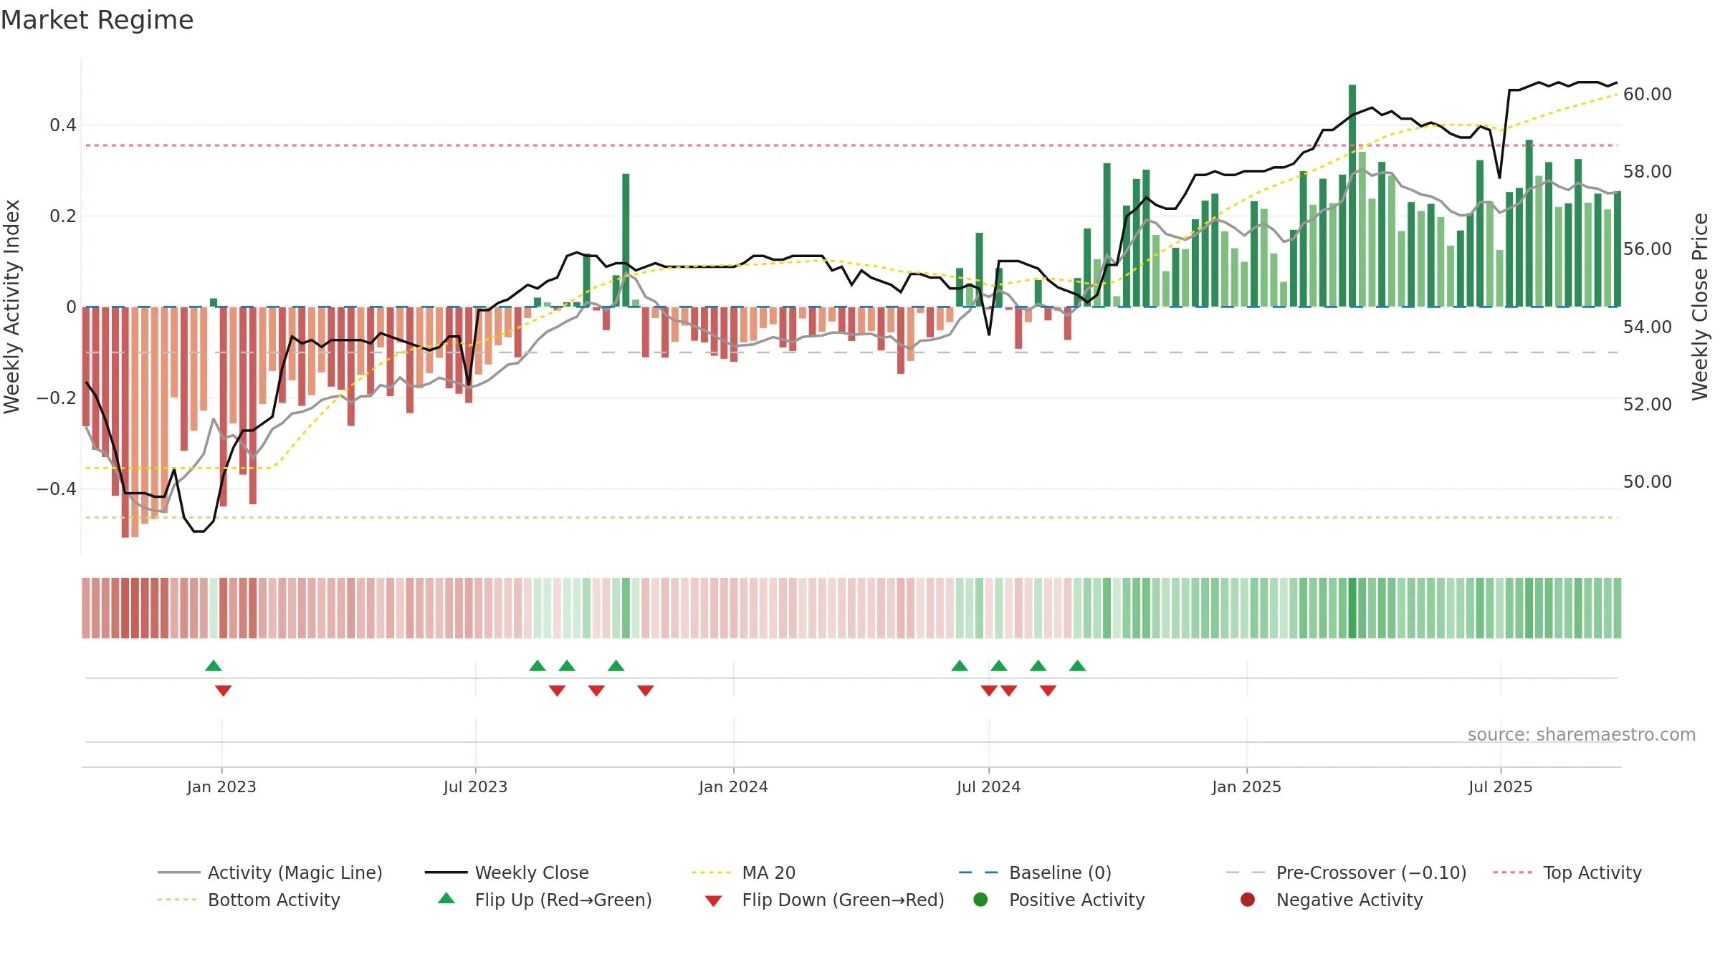1720x967 pixels.
Task: Select the Flip Down (Green→Red) legend label
Action: [843, 900]
